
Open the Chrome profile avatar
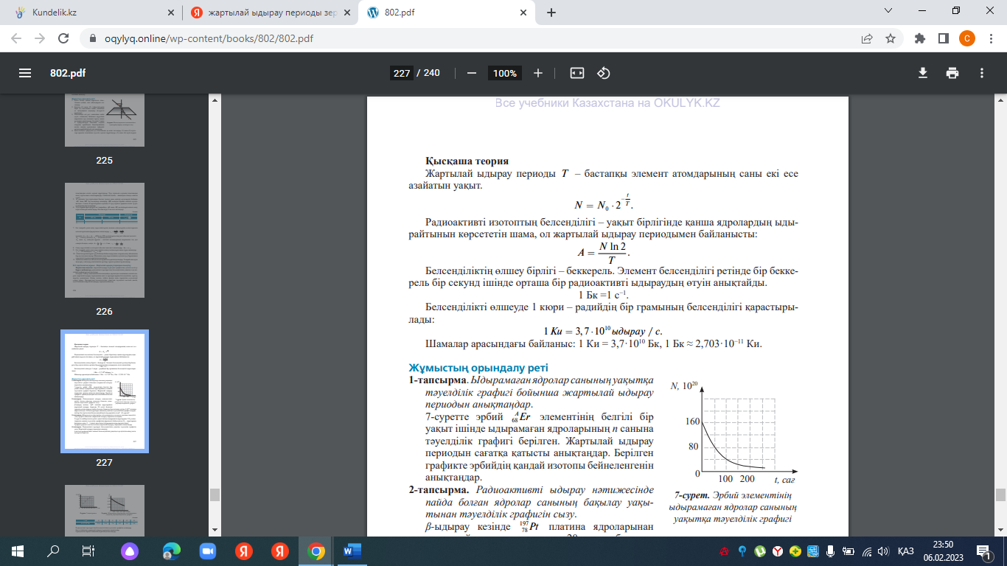click(967, 38)
